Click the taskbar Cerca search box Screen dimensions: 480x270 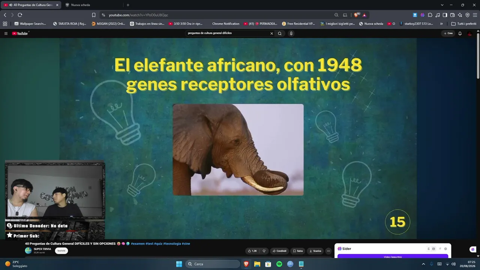click(x=213, y=264)
